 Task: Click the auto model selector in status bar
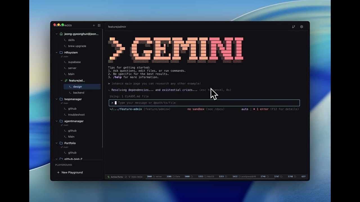245,109
